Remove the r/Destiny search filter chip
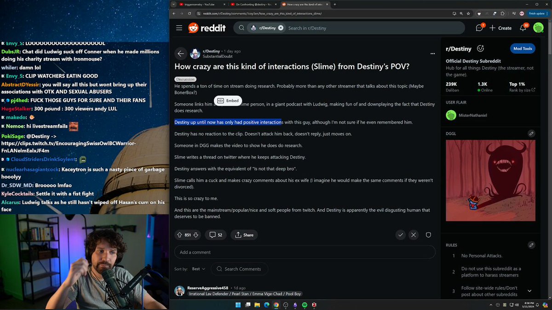The width and height of the screenshot is (552, 310). pos(281,28)
